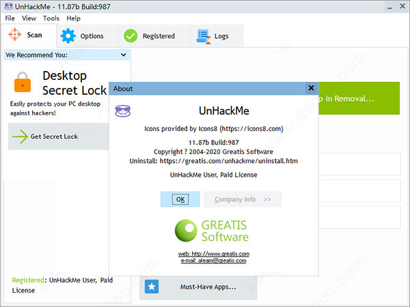Switch to the Scan tab

pyautogui.click(x=29, y=35)
